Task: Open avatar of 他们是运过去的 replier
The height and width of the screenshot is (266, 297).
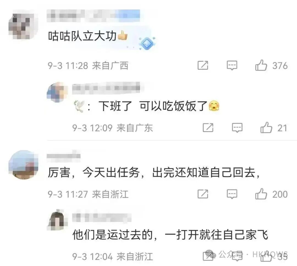Action: (57, 220)
